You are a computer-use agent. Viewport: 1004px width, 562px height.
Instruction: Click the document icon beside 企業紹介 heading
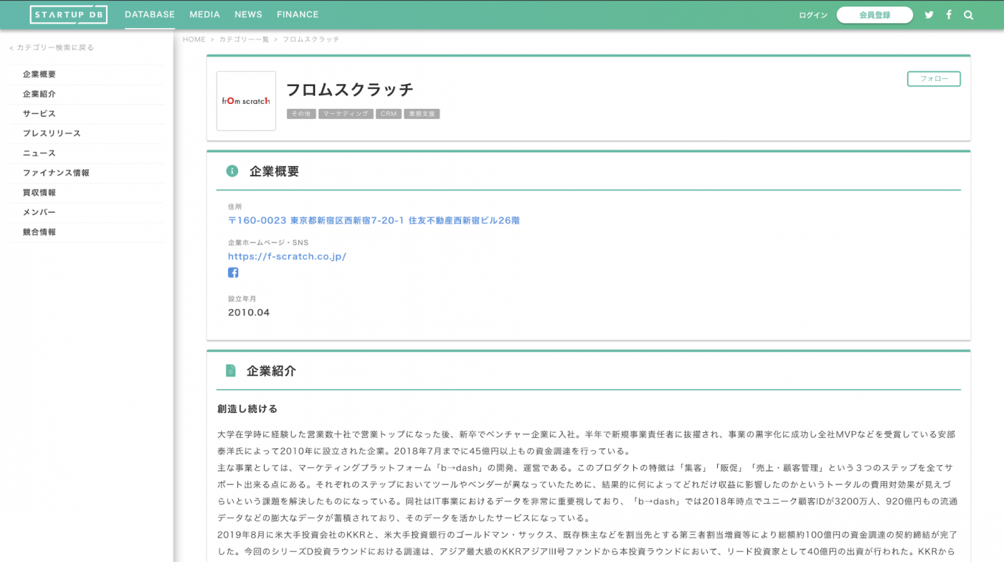230,371
